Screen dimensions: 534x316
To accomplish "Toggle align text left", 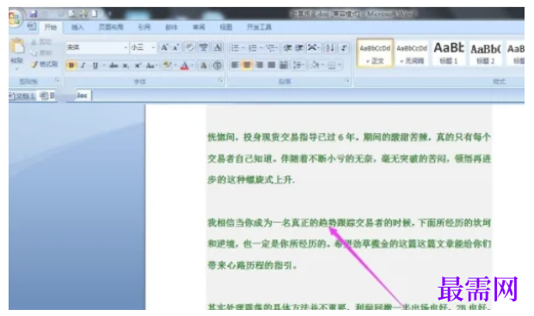I will 235,65.
